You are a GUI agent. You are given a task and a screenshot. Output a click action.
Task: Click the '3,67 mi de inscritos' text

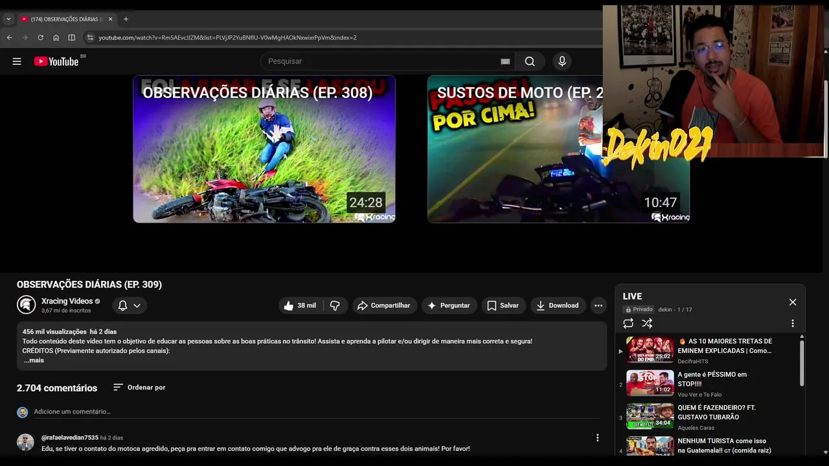coord(66,311)
